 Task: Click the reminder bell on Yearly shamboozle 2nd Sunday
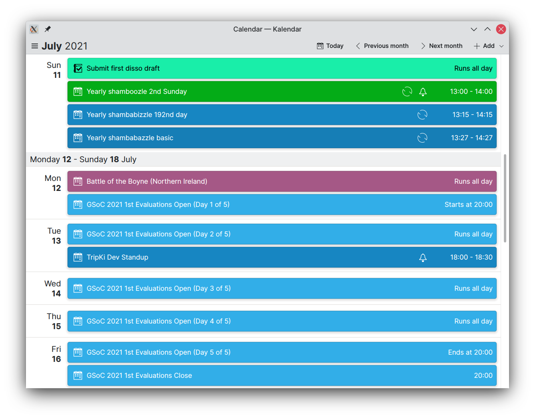click(x=423, y=92)
